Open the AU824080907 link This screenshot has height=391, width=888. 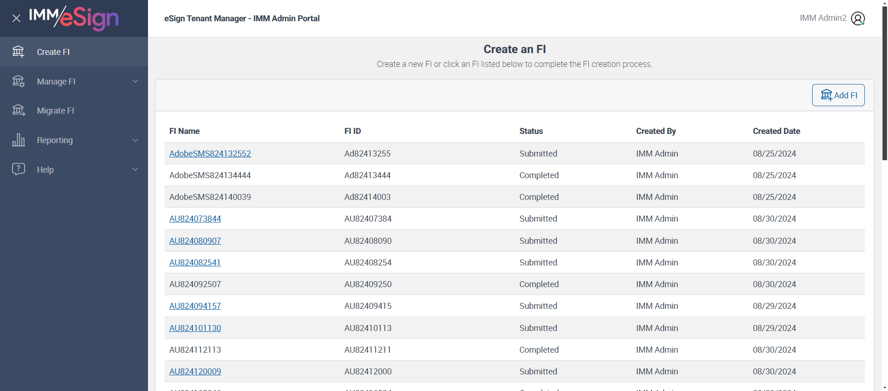(195, 241)
